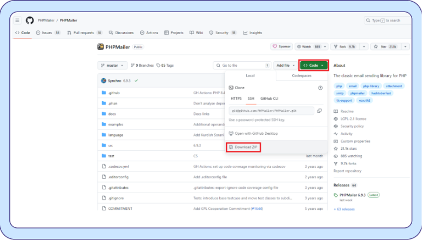
Task: Click the GitHub logo icon
Action: 30,20
